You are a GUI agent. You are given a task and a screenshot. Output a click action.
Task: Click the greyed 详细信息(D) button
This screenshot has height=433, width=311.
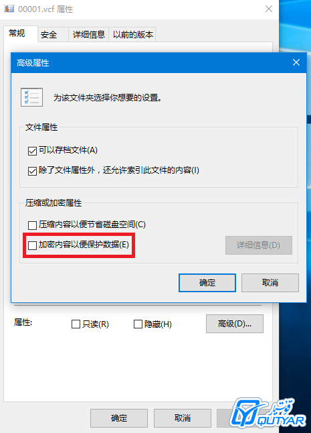tap(259, 245)
